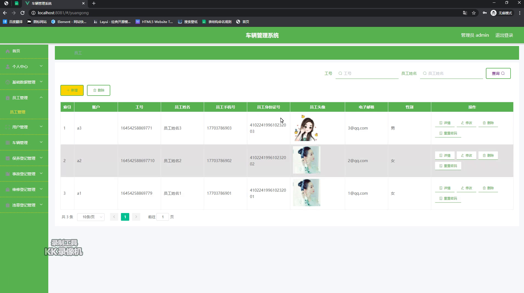Expand the 事故登记管理 sidebar menu
The height and width of the screenshot is (293, 524).
tap(24, 174)
